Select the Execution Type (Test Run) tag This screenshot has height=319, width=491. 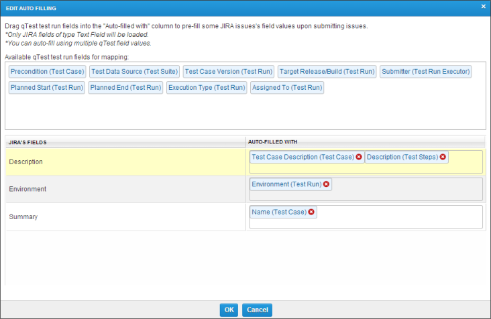tap(207, 87)
